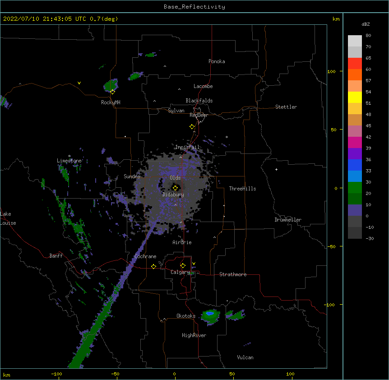This screenshot has width=389, height=380.
Task: Select the magenta 39-42 dBZ legend swatch
Action: click(x=355, y=142)
